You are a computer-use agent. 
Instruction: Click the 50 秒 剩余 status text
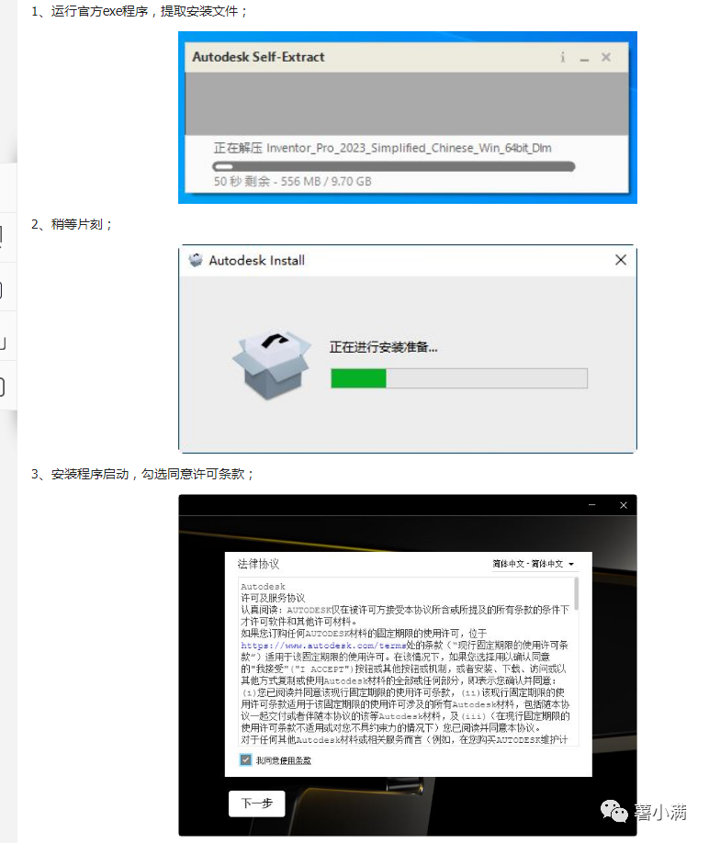coord(292,181)
